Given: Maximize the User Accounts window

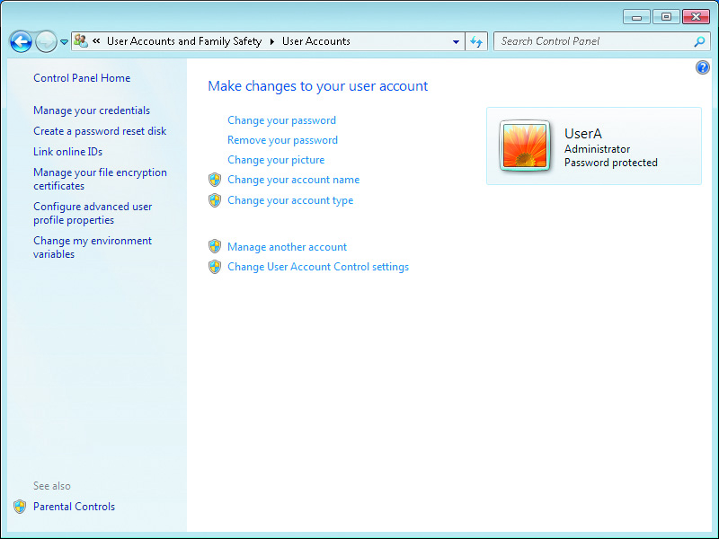Looking at the screenshot, I should 666,17.
